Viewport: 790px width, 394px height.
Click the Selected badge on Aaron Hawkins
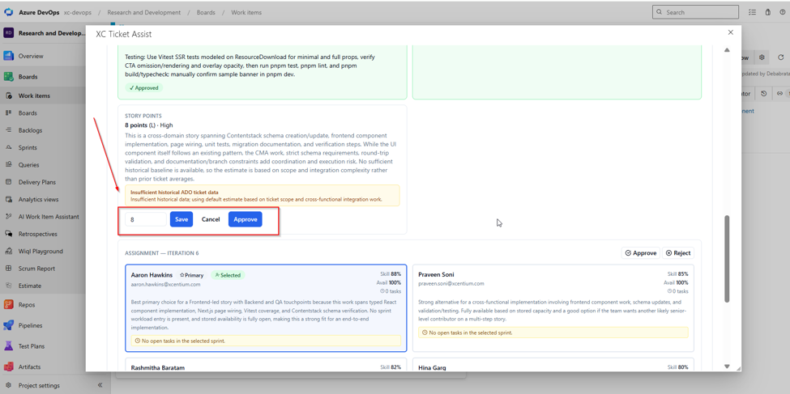click(x=228, y=275)
